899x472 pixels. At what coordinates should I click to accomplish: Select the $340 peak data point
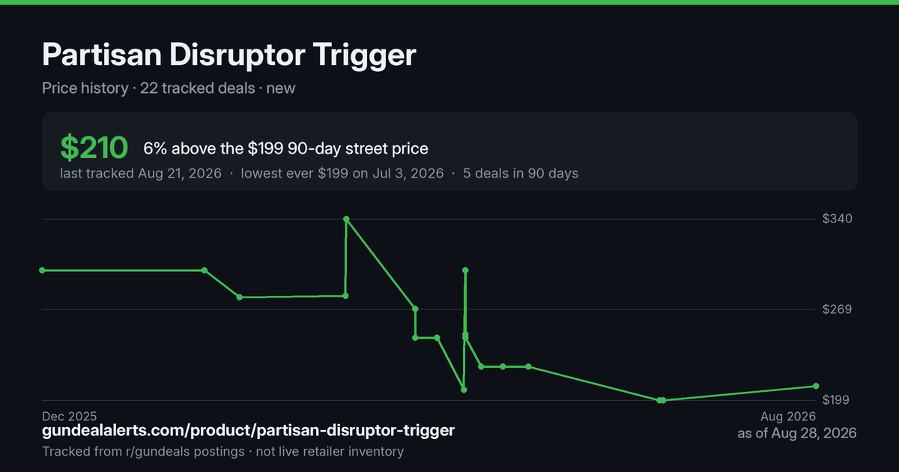tap(346, 219)
